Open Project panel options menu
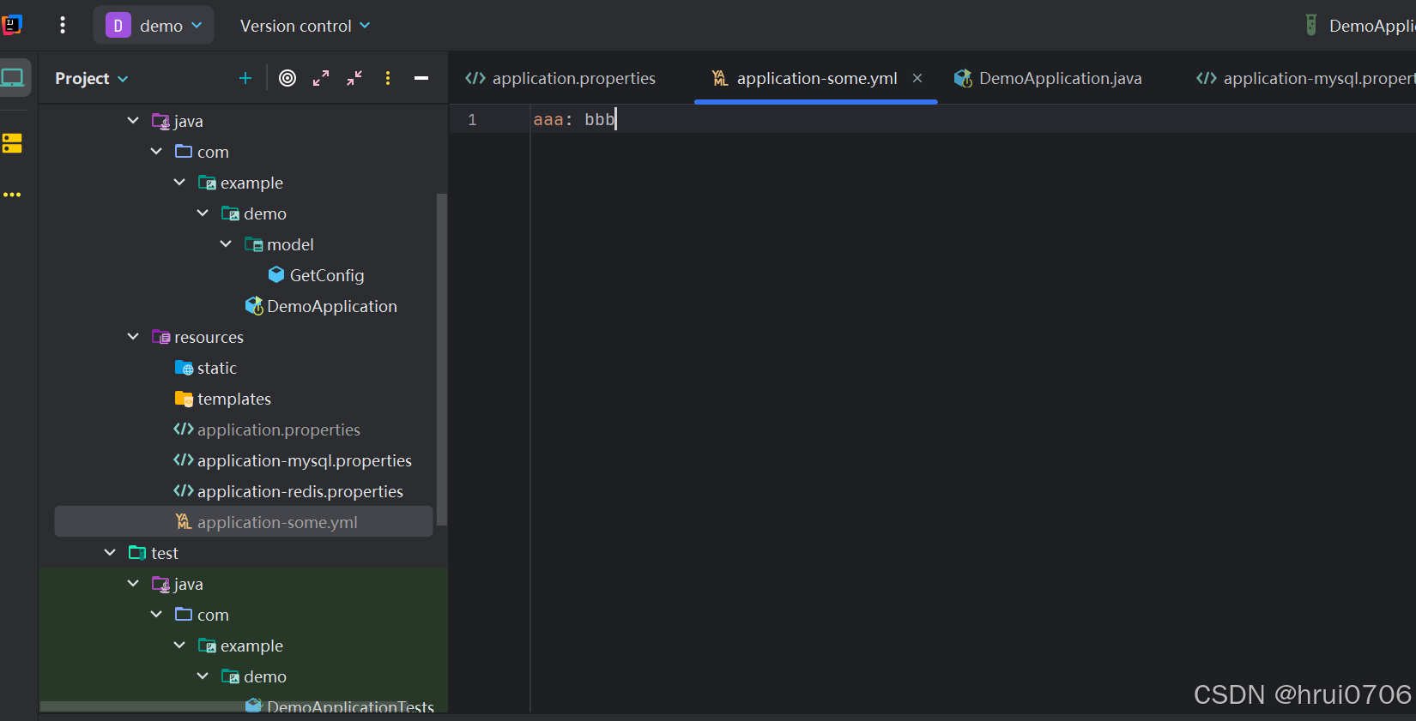Image resolution: width=1416 pixels, height=721 pixels. click(x=388, y=78)
